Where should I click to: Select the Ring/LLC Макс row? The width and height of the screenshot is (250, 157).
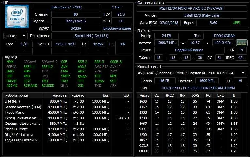(67, 129)
